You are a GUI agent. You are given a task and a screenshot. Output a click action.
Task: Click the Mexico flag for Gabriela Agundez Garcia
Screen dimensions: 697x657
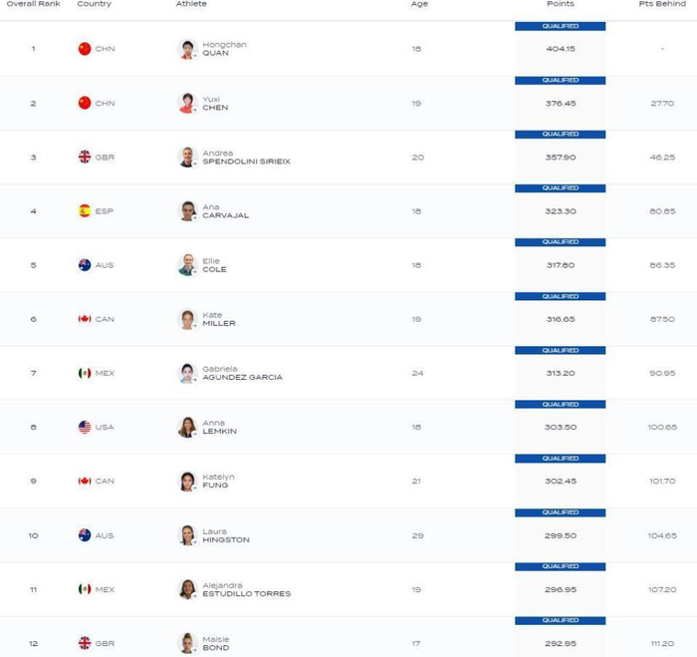[x=85, y=373]
